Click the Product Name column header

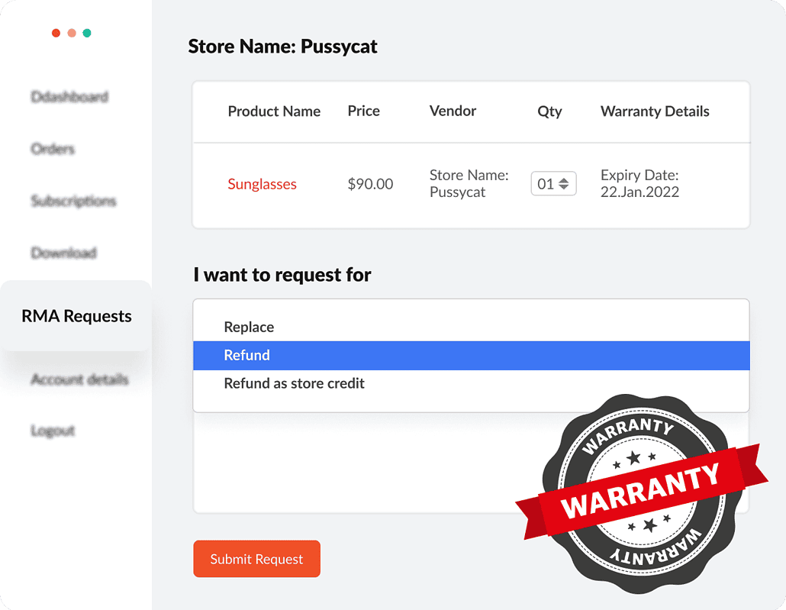point(274,111)
